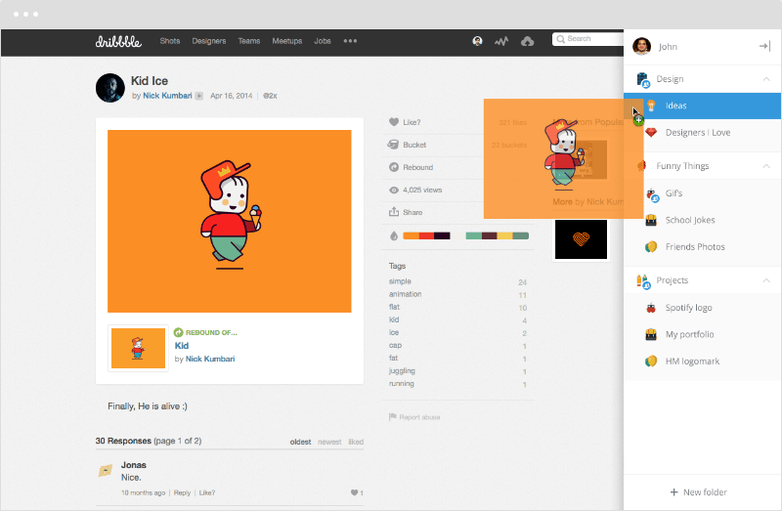Collapse the Projects folder chevron
Image resolution: width=782 pixels, height=511 pixels.
[766, 280]
